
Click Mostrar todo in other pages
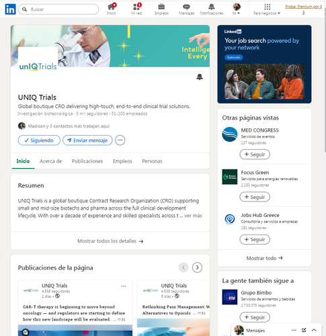coord(264,258)
